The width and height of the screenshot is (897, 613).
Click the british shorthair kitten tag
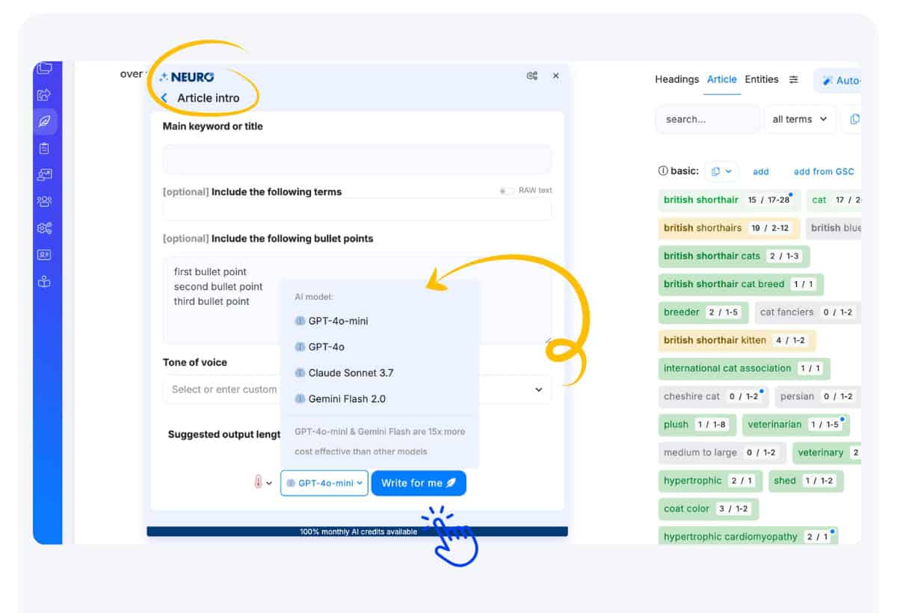737,340
